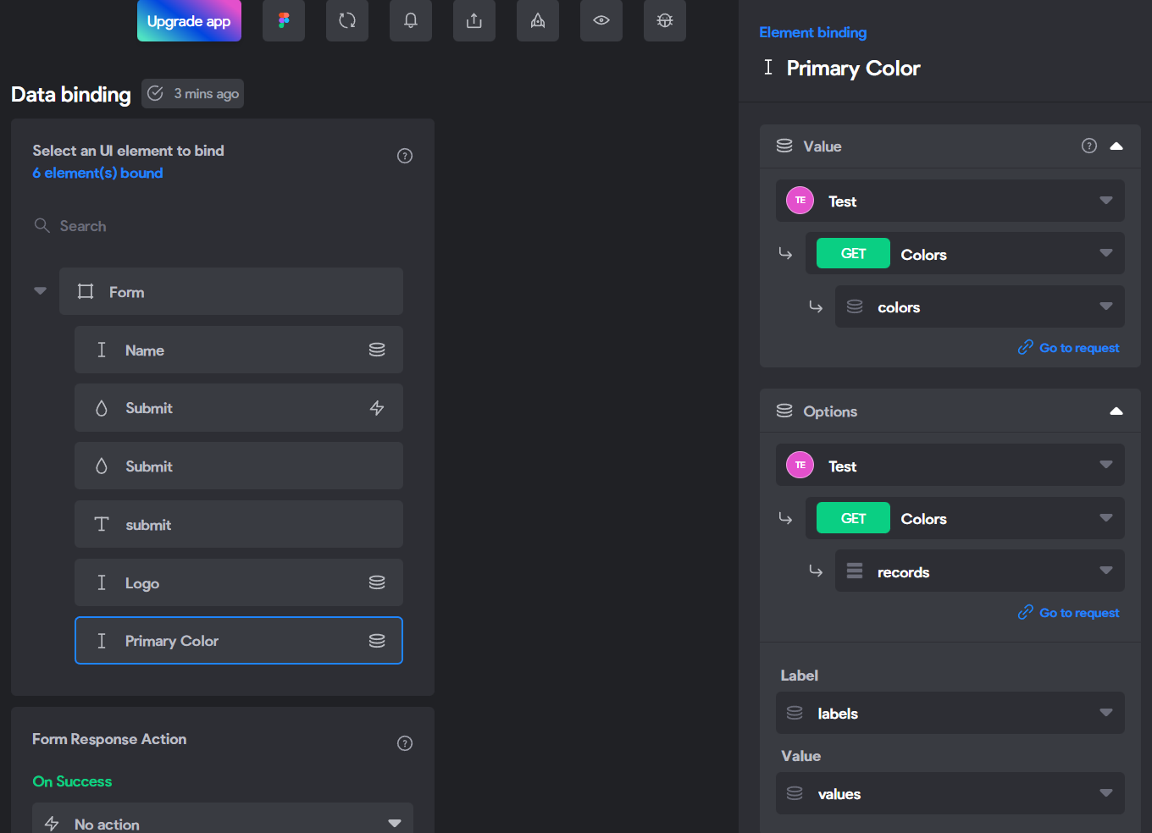Open the notifications bell
1152x833 pixels.
coord(411,20)
